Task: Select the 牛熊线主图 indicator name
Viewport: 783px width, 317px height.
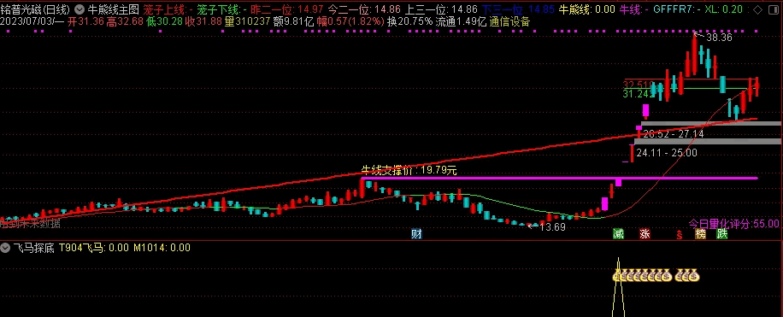Action: [113, 9]
